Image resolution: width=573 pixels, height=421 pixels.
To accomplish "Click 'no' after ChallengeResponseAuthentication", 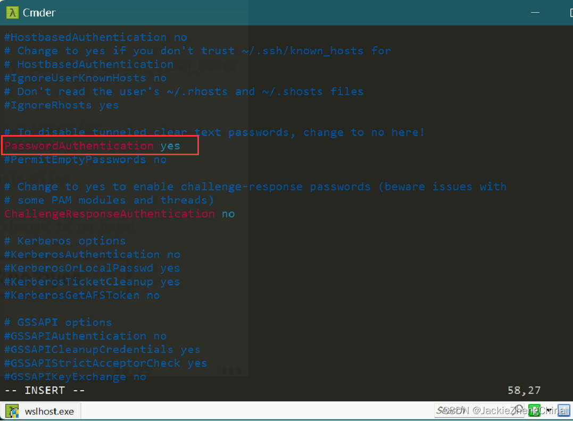I will 228,214.
